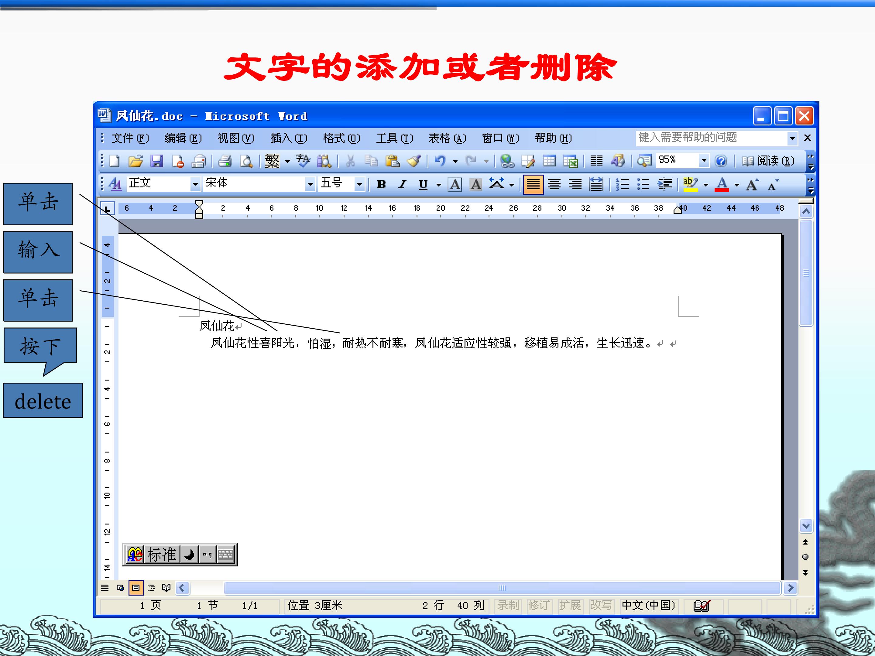Click the Paste clipboard icon
This screenshot has width=875, height=656.
coord(393,161)
